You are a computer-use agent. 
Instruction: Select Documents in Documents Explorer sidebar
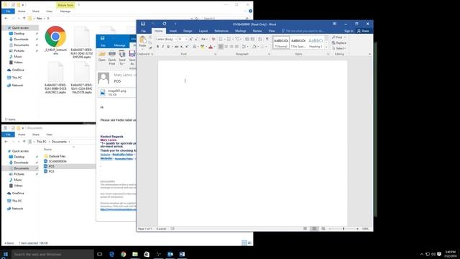pyautogui.click(x=22, y=168)
